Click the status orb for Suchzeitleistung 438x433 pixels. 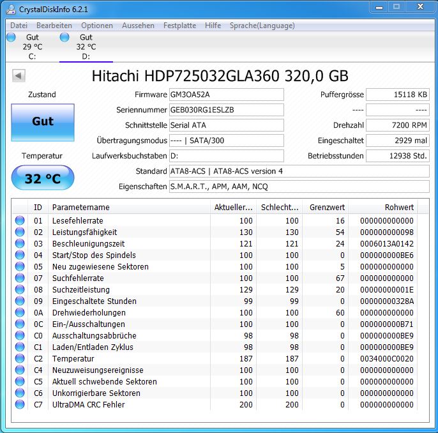tap(20, 289)
